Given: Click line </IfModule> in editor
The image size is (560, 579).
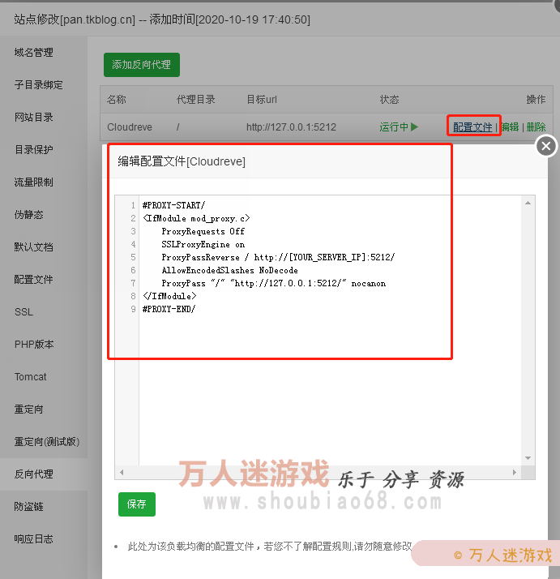Looking at the screenshot, I should [x=169, y=296].
